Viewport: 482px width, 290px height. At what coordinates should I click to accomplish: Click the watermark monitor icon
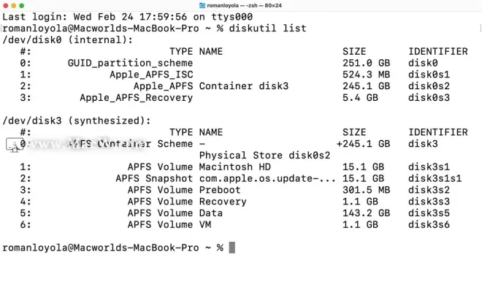coord(14,145)
